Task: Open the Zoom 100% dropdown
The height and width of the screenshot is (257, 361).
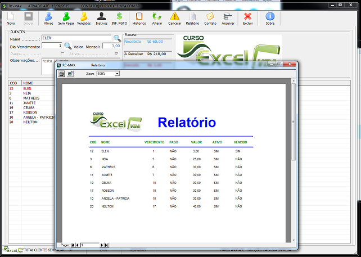Action: (x=117, y=74)
